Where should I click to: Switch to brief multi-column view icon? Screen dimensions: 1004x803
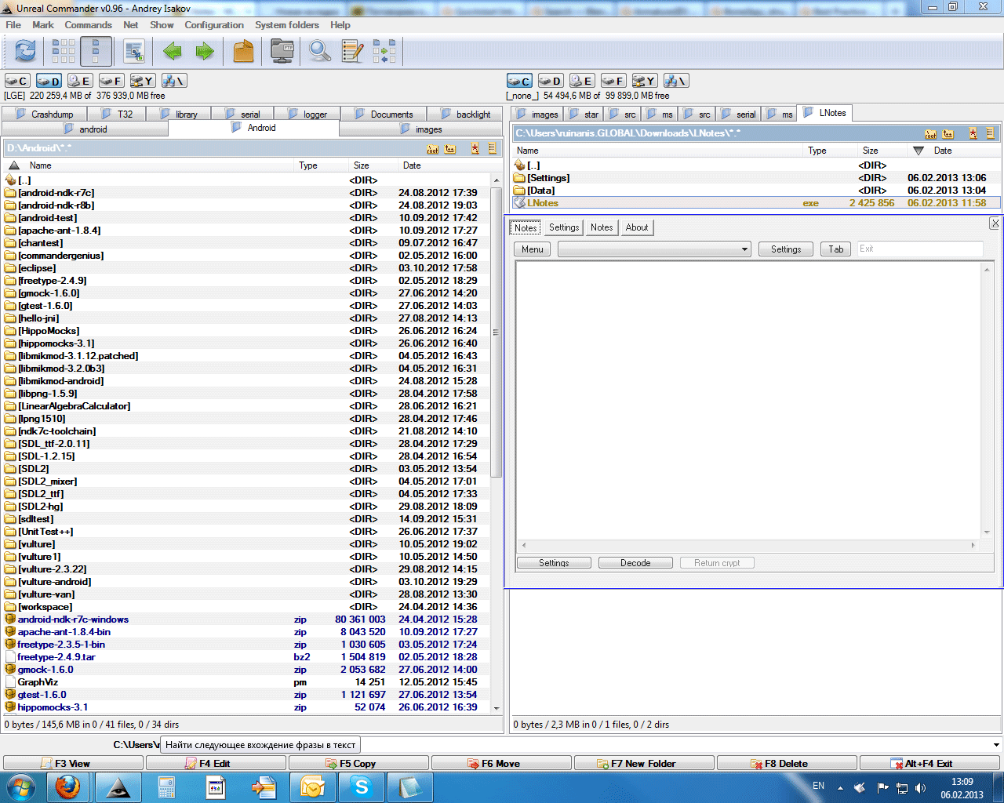(x=64, y=52)
